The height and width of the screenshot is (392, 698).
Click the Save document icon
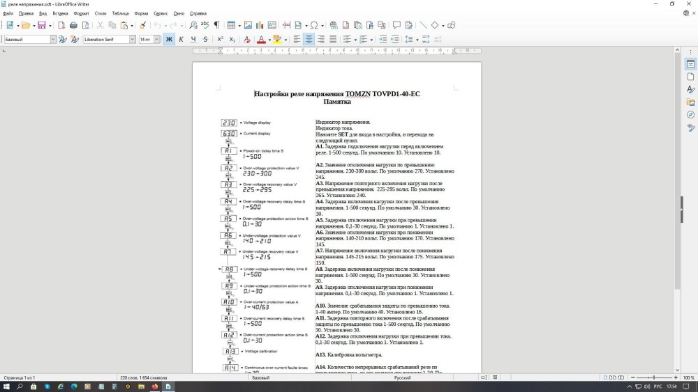pos(41,25)
